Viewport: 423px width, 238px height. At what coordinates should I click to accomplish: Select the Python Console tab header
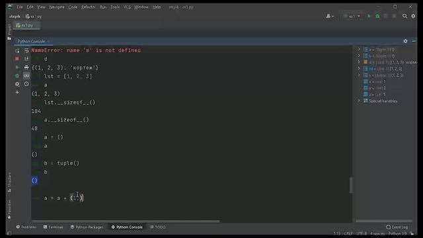[x=31, y=41]
